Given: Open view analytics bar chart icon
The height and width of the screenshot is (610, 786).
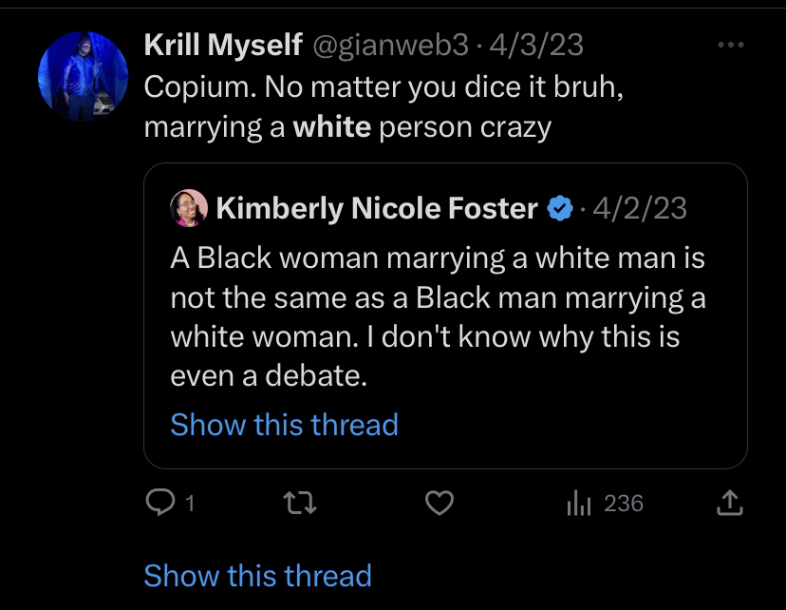Looking at the screenshot, I should [579, 504].
